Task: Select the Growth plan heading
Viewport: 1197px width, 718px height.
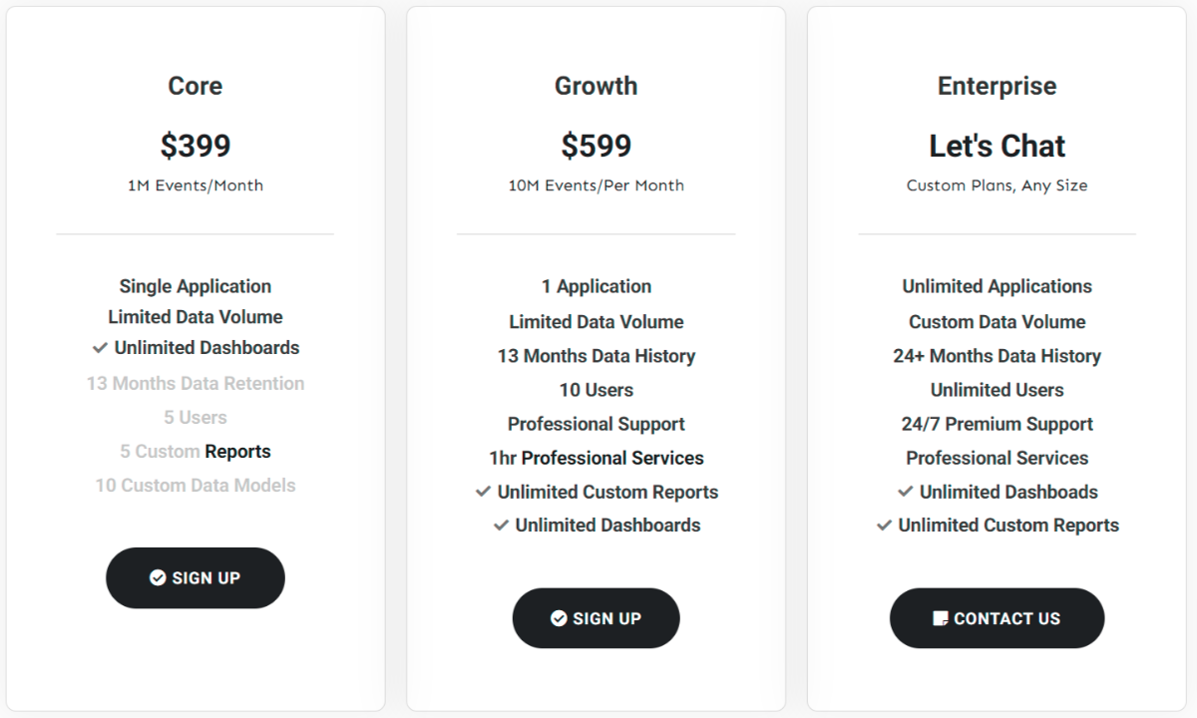Action: click(x=597, y=86)
